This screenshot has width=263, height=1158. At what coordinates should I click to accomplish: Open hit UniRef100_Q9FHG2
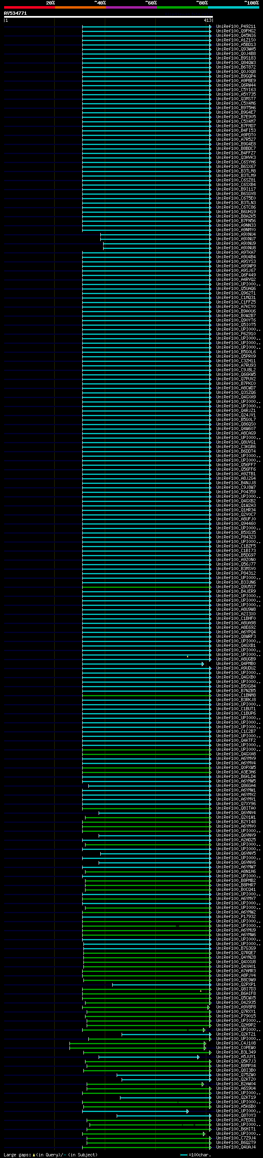pos(235,31)
